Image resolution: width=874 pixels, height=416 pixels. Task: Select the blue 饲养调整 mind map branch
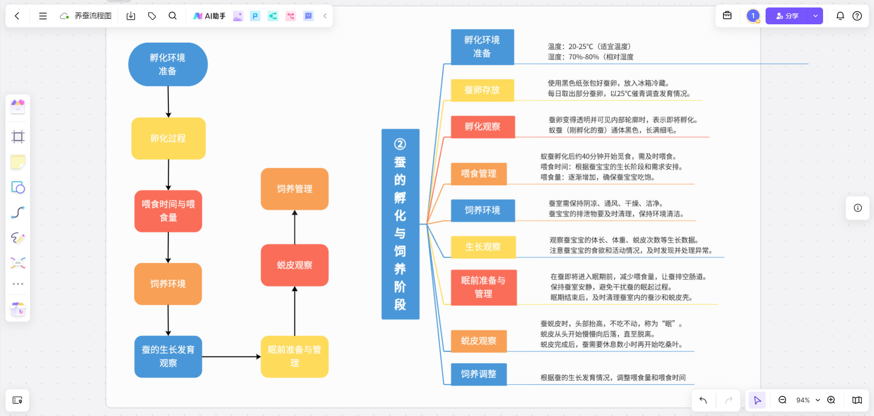click(479, 374)
